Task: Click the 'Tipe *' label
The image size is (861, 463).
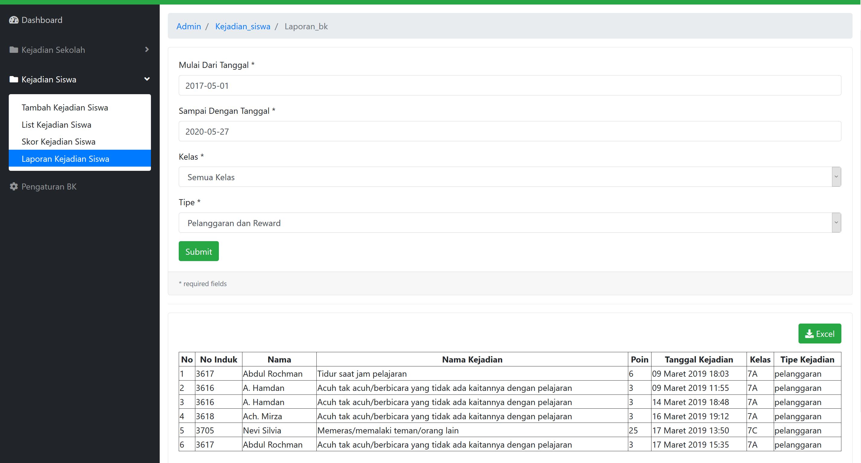Action: point(190,202)
